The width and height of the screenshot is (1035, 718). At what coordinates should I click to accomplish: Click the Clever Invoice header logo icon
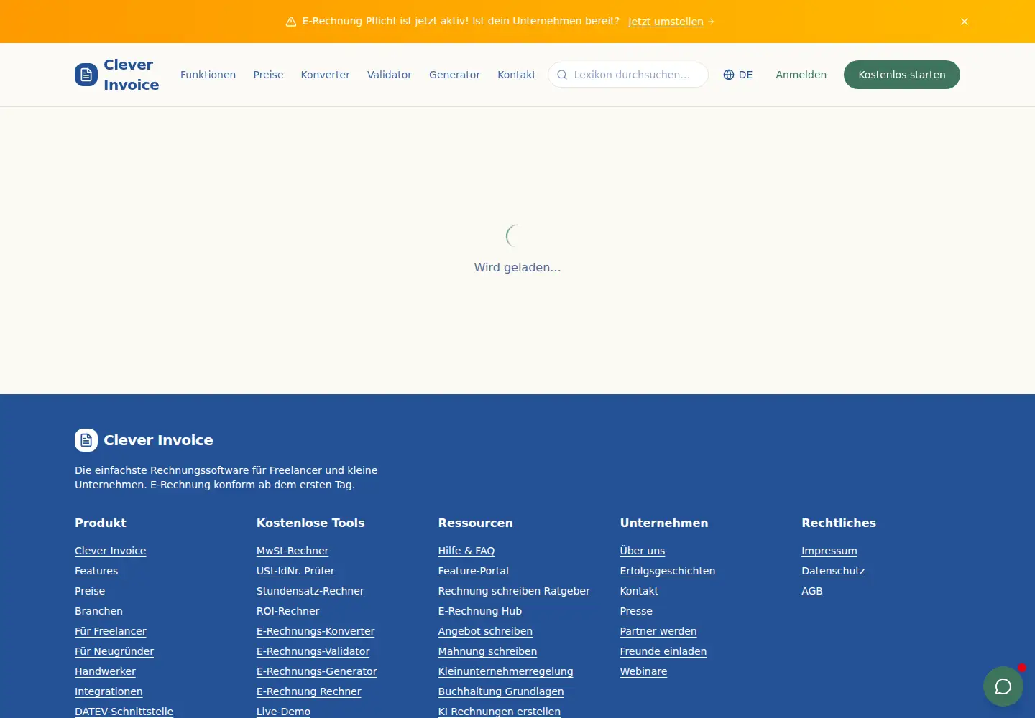[x=86, y=75]
